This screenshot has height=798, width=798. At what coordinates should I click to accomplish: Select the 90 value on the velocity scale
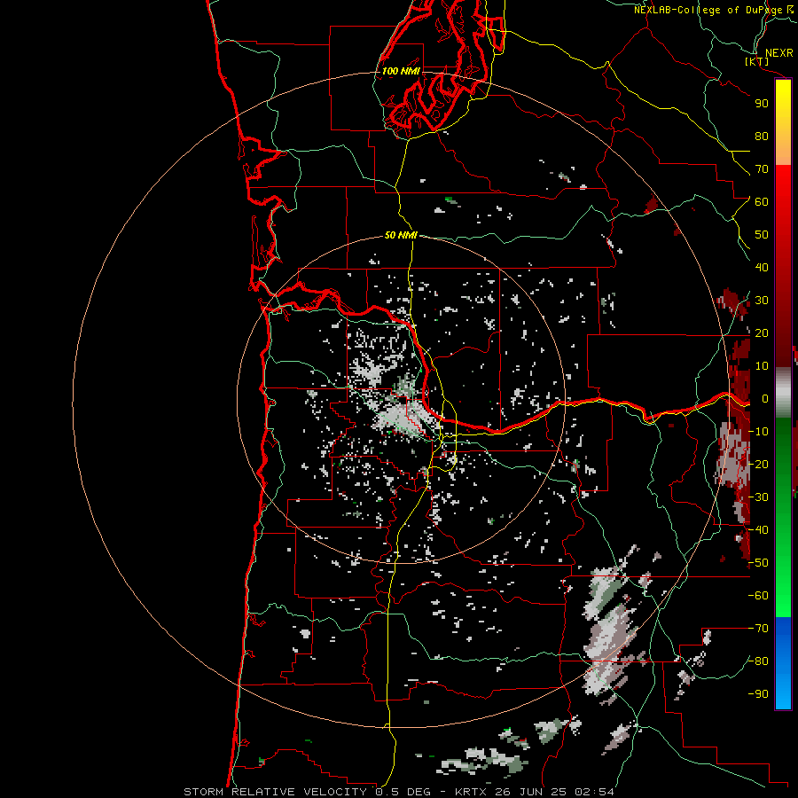762,104
